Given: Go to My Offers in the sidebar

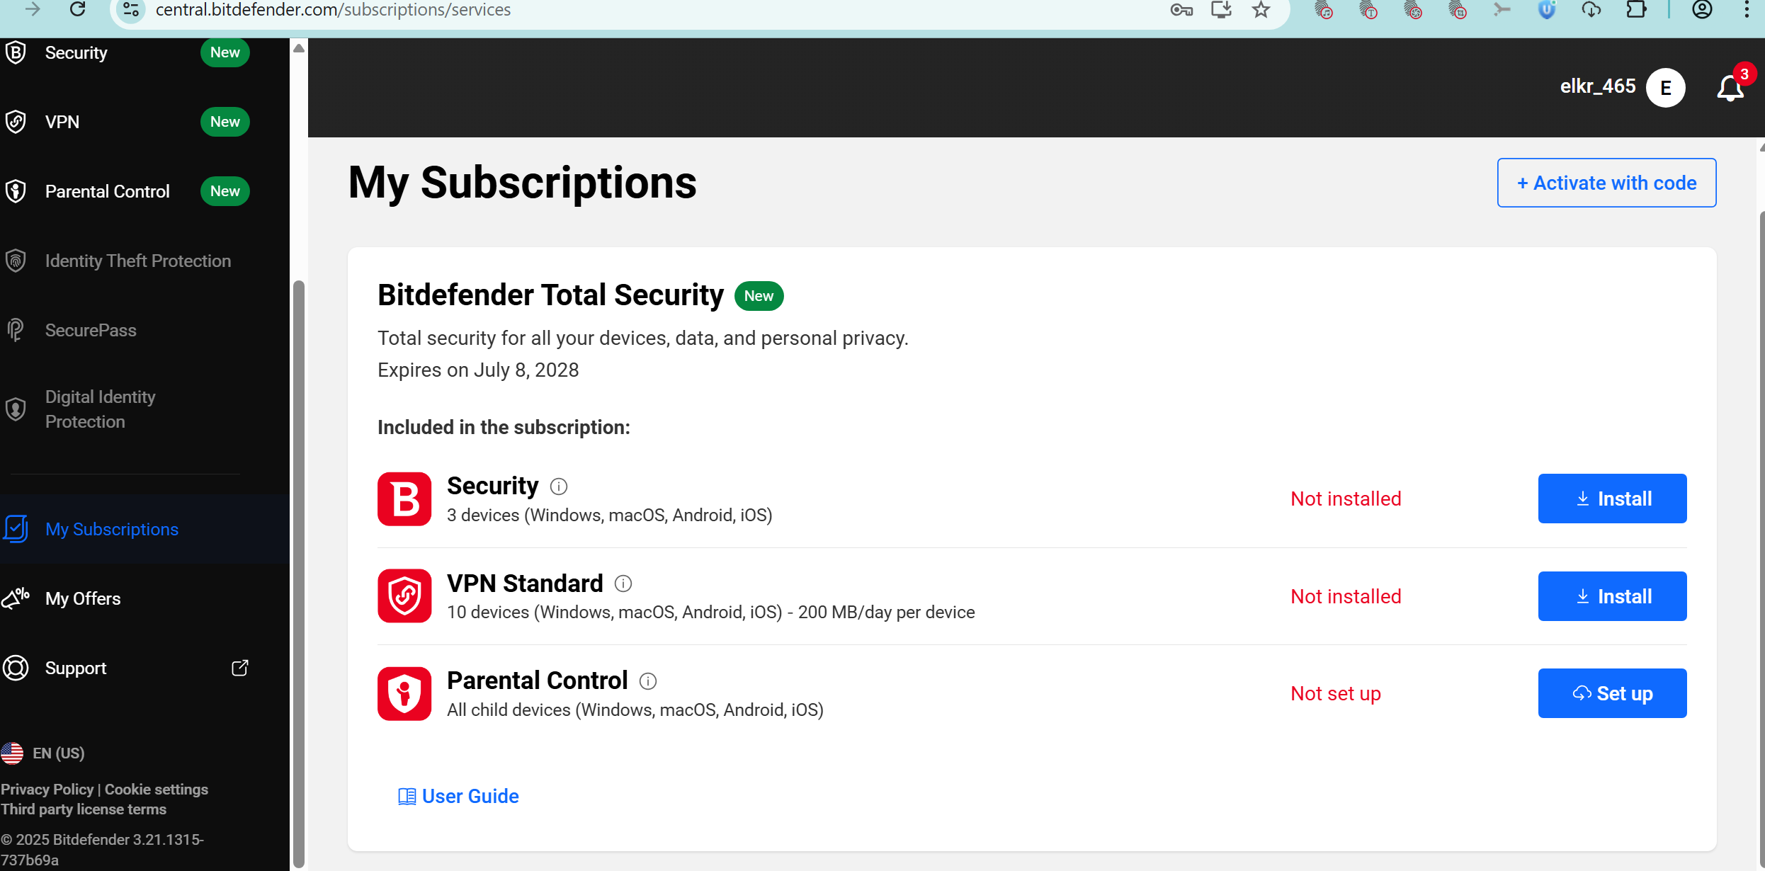Looking at the screenshot, I should (x=83, y=598).
